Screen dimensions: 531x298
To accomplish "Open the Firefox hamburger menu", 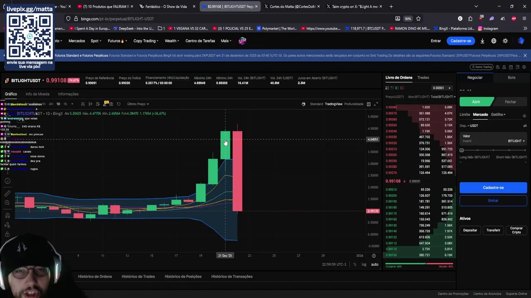I will [525, 19].
